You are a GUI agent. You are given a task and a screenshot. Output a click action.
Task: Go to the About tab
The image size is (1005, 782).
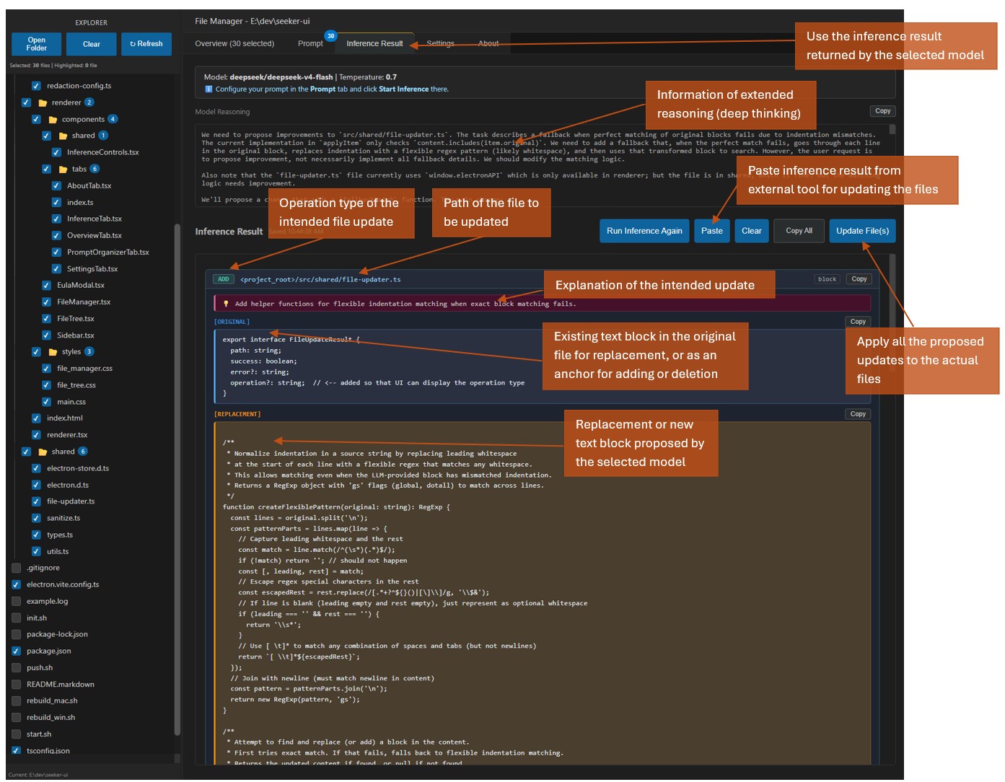pyautogui.click(x=488, y=43)
